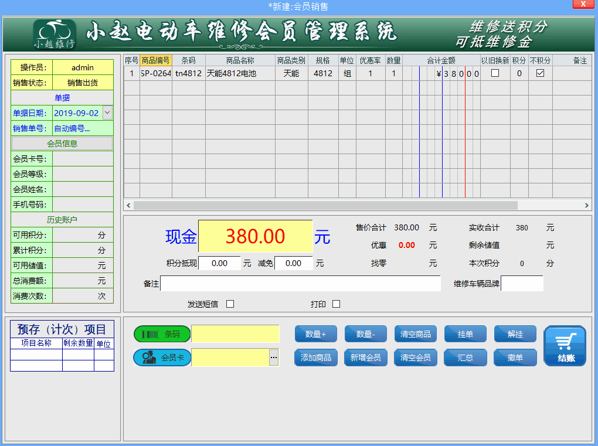598x446 pixels.
Task: Click the ¥38000 total amount cell
Action: coord(441,73)
